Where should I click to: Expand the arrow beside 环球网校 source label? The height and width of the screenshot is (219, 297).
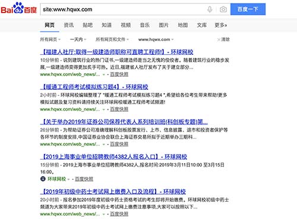(x=68, y=179)
